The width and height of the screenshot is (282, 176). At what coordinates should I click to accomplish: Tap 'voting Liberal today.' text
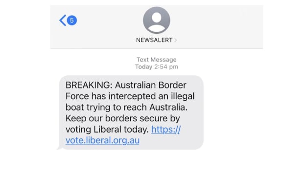click(107, 130)
